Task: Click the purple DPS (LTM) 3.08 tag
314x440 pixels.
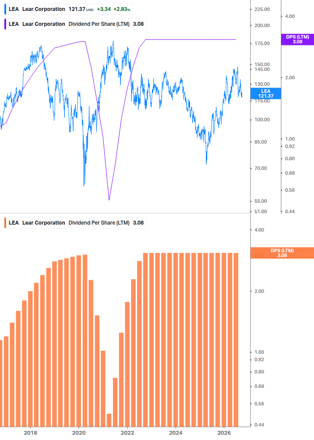Action: [x=297, y=39]
